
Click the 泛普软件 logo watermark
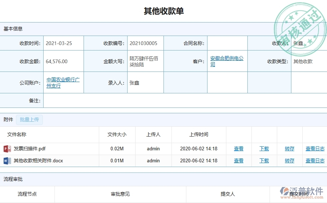302,192
